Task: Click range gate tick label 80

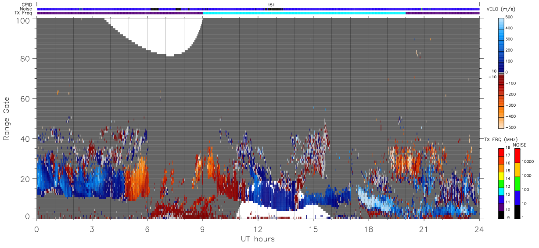Action: [x=24, y=58]
